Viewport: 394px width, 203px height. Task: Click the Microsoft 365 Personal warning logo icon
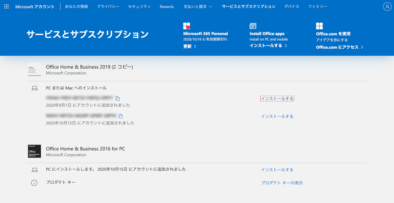tap(187, 26)
